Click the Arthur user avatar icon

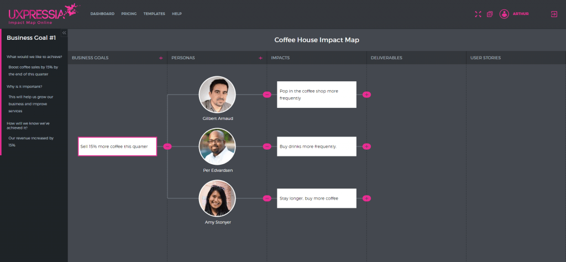pyautogui.click(x=504, y=14)
